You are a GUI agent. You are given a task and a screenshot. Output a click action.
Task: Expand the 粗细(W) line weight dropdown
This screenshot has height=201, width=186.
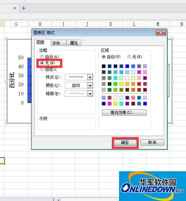tap(90, 94)
